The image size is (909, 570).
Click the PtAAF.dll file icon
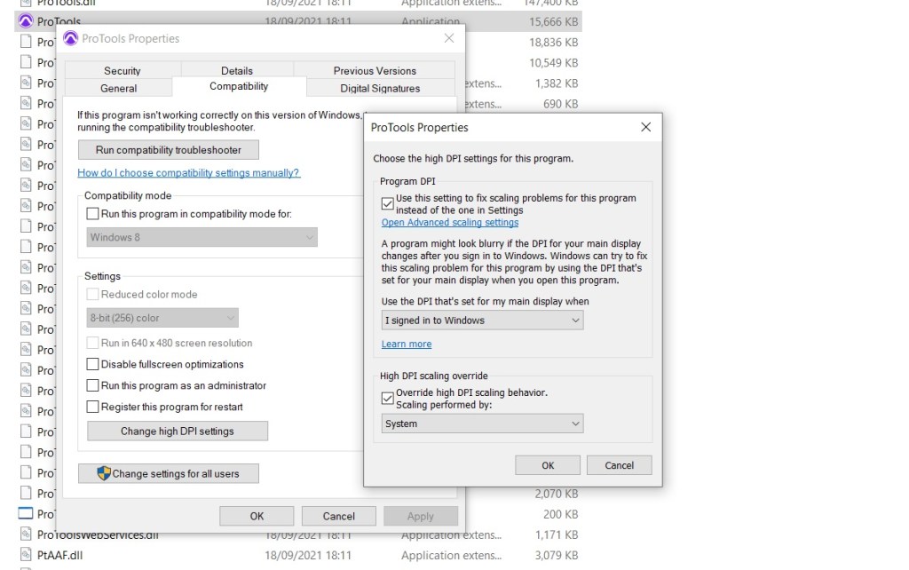click(26, 555)
